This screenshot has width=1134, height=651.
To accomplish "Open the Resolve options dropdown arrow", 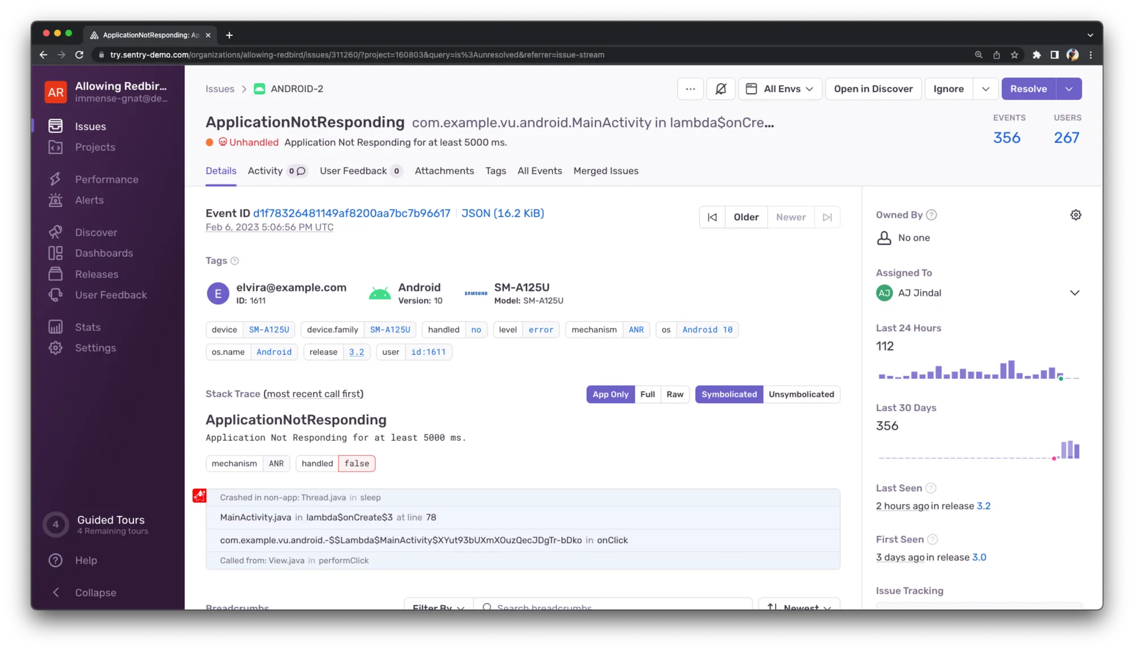I will coord(1069,89).
